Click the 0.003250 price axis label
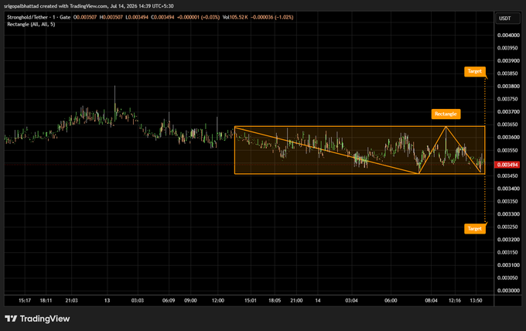The image size is (526, 331). [x=507, y=227]
